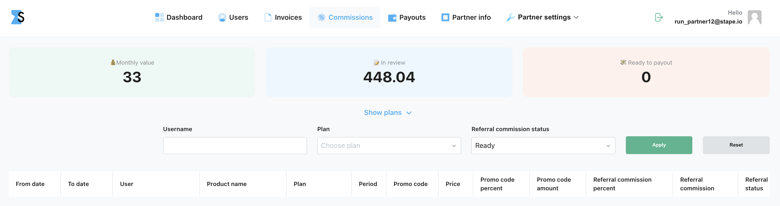Click the Show plans link
This screenshot has width=780, height=206.
[383, 112]
